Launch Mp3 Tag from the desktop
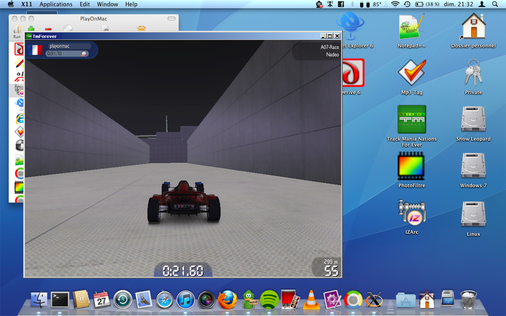This screenshot has width=506, height=316. 411,73
